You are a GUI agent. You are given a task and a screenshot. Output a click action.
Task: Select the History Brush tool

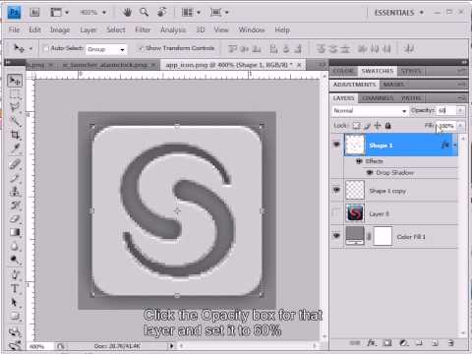point(15,206)
